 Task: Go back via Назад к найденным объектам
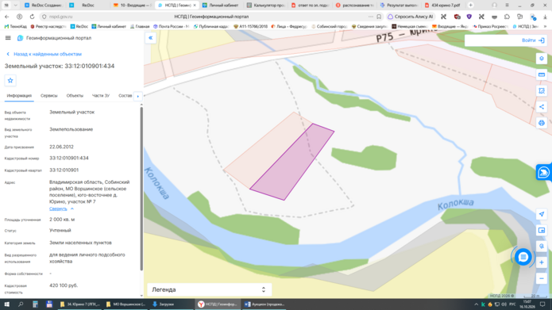point(44,54)
